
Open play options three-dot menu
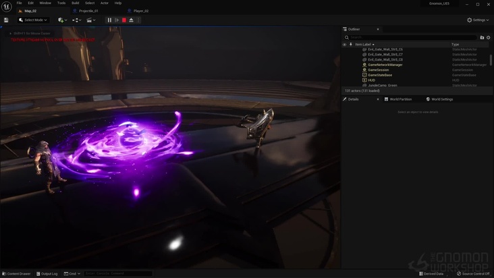coord(138,20)
